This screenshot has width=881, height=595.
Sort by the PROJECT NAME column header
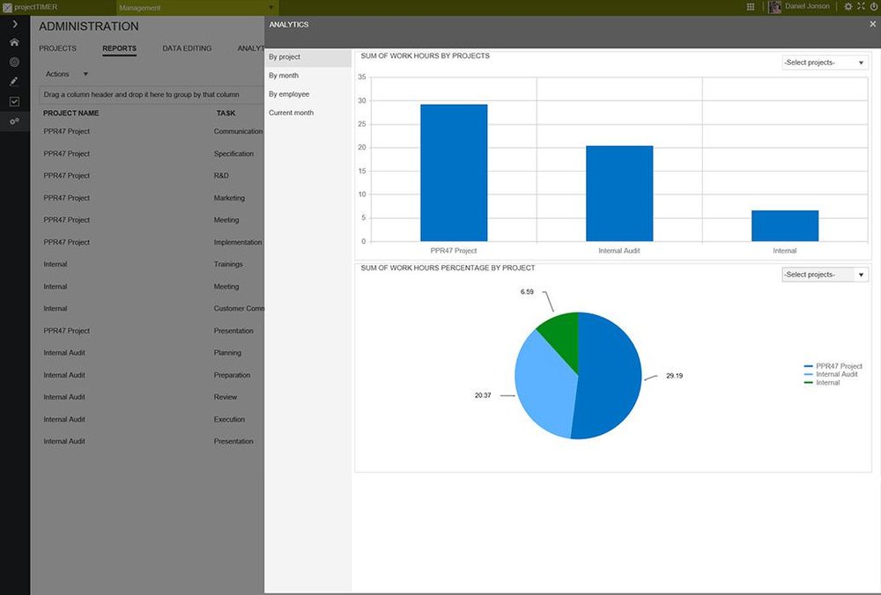70,114
